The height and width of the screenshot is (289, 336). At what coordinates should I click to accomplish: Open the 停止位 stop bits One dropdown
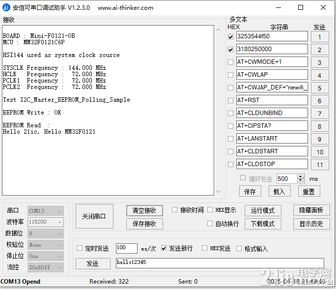45,256
